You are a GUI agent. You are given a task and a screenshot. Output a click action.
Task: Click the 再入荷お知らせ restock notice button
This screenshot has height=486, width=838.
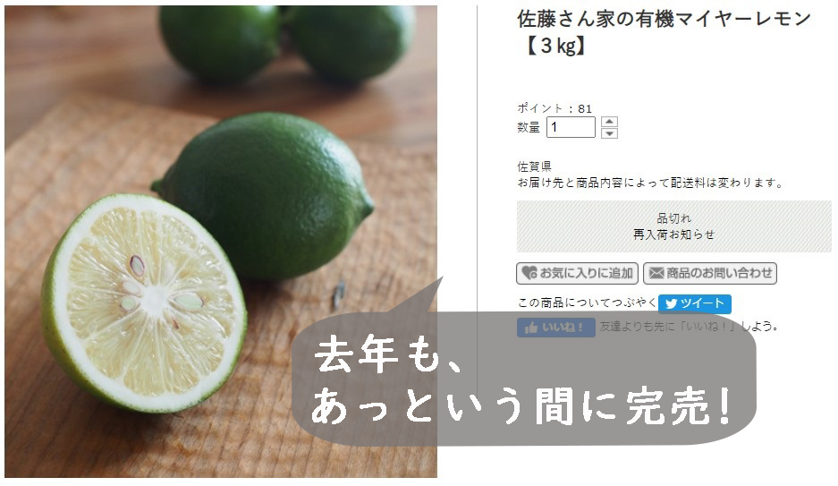click(x=673, y=234)
